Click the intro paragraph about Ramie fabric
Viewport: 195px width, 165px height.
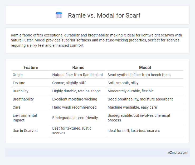[x=96, y=40]
